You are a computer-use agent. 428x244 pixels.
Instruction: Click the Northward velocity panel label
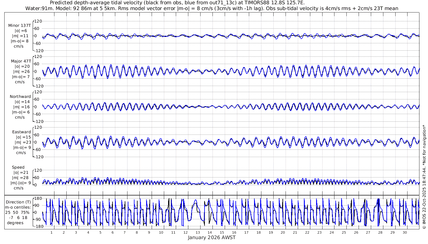click(20, 96)
